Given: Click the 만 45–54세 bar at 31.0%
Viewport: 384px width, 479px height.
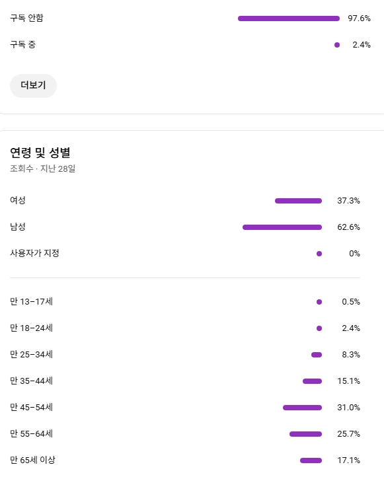Looking at the screenshot, I should 303,408.
